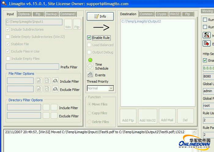The height and width of the screenshot is (152, 214).
Task: Click the File Include Filter case icon
Action: coord(55,81)
